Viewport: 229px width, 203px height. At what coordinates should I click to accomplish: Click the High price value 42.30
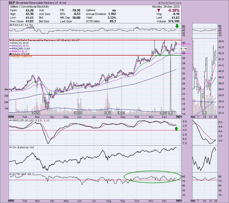tap(29, 14)
